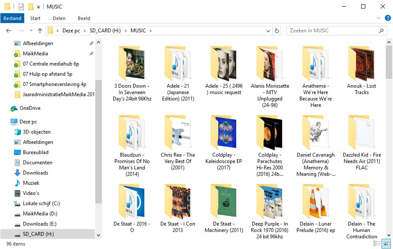The height and width of the screenshot is (249, 393).
Task: Switch to details view icon in status bar
Action: (x=377, y=243)
